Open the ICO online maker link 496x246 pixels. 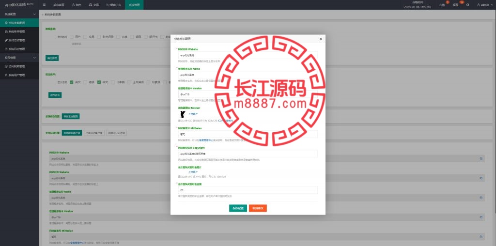coord(225,121)
